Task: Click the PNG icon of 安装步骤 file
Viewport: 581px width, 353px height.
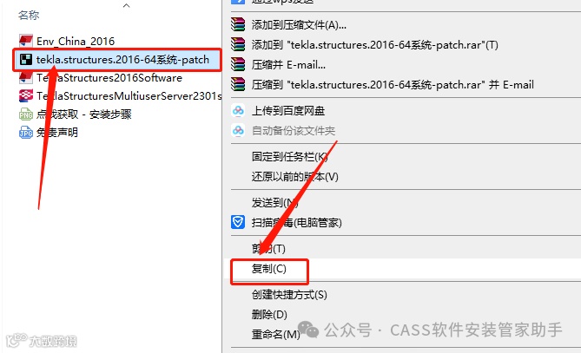Action: 25,114
